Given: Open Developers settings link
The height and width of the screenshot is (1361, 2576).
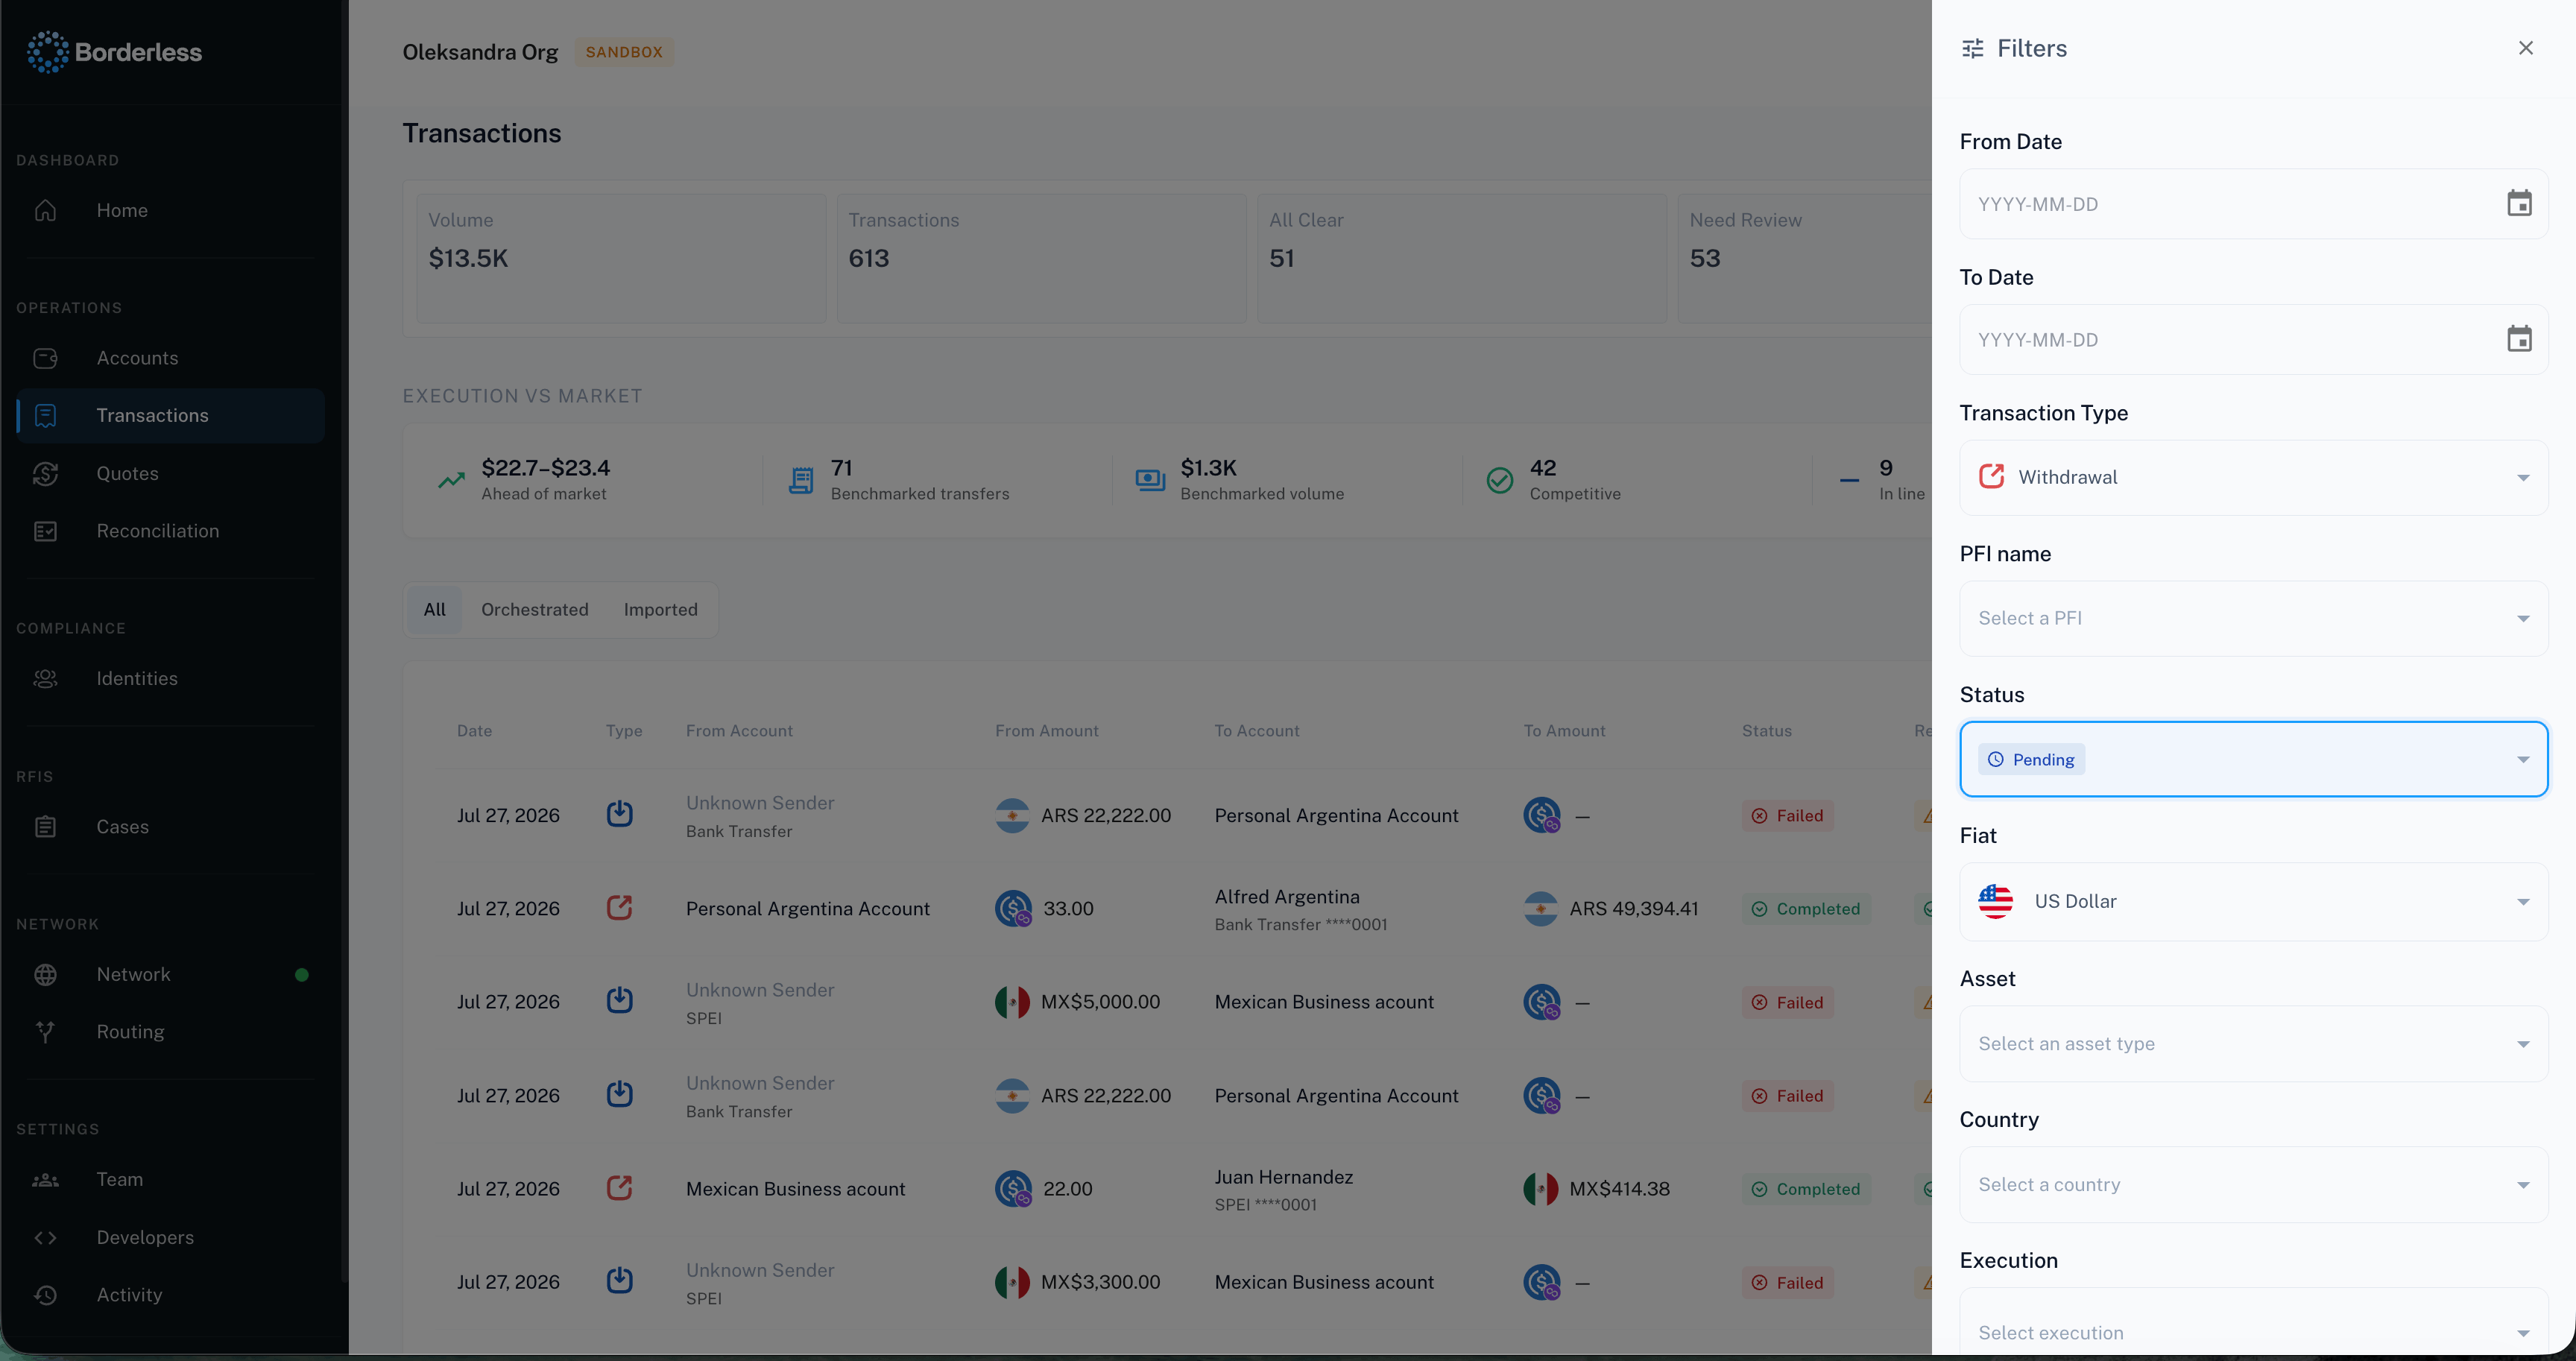Looking at the screenshot, I should [x=170, y=1238].
